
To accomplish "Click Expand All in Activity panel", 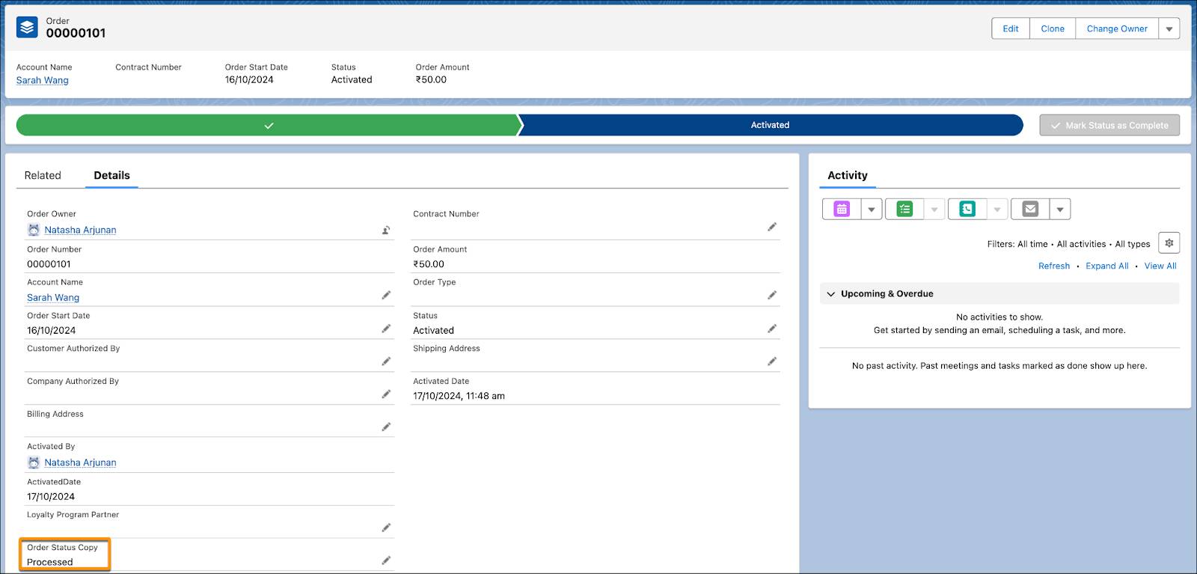I will click(1107, 266).
